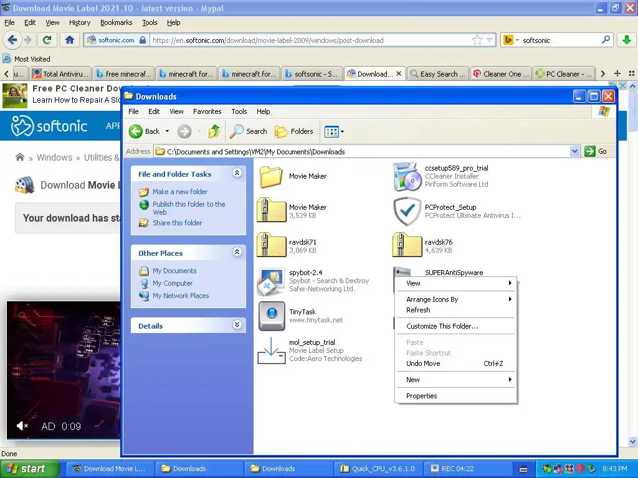The width and height of the screenshot is (638, 478).
Task: Click the Softonic breadcrumb home icon
Action: [19, 157]
